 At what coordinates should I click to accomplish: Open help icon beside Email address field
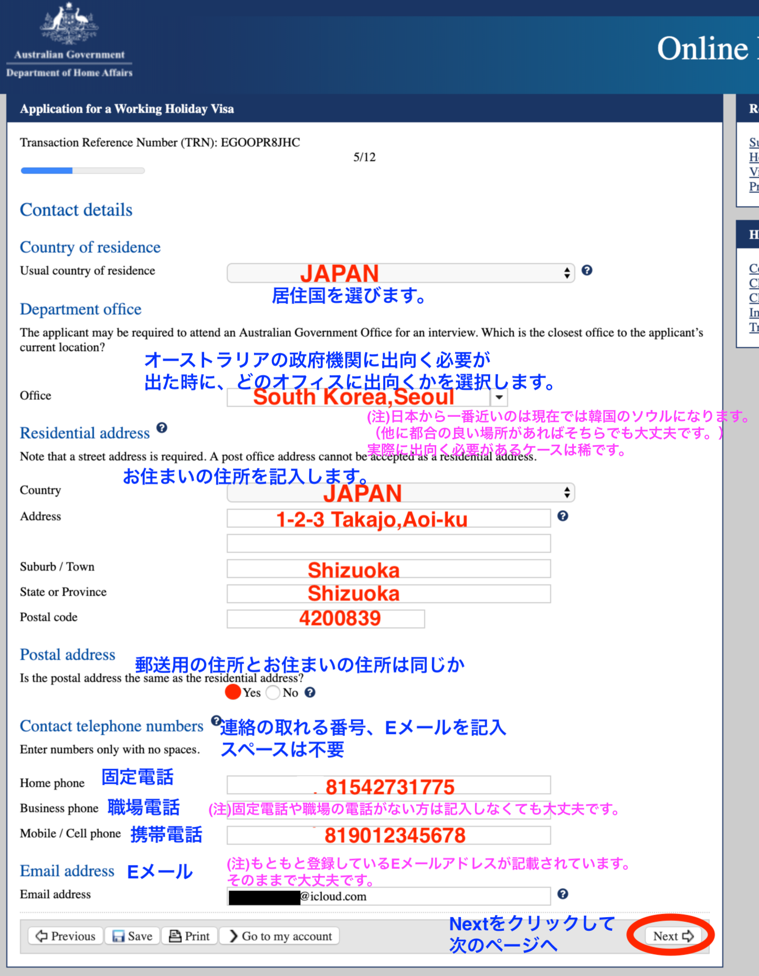click(x=563, y=894)
